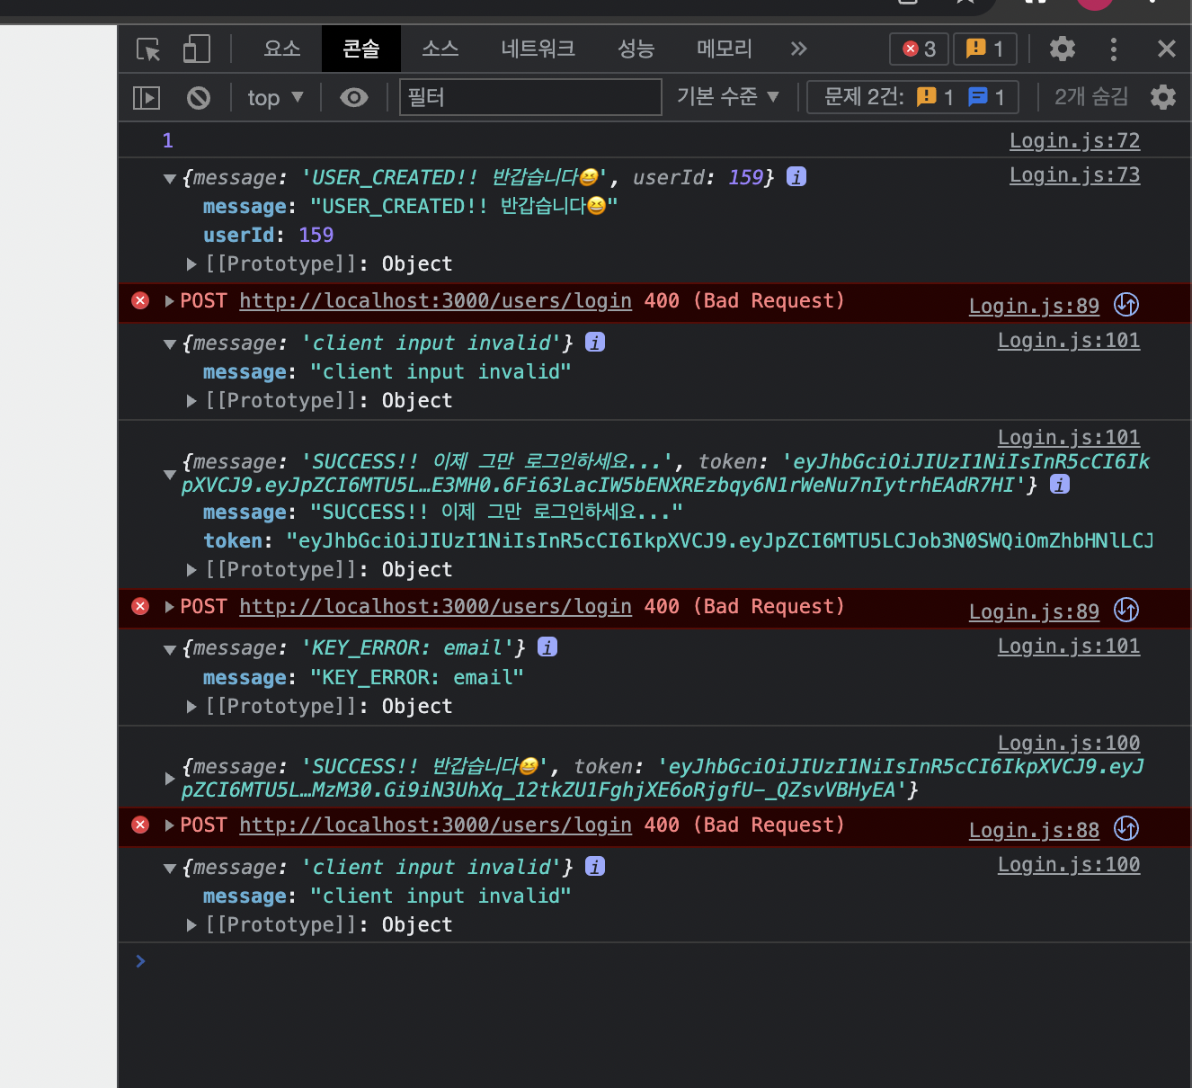Open the Login.js:88 source link
This screenshot has height=1088, width=1192.
tap(1034, 831)
